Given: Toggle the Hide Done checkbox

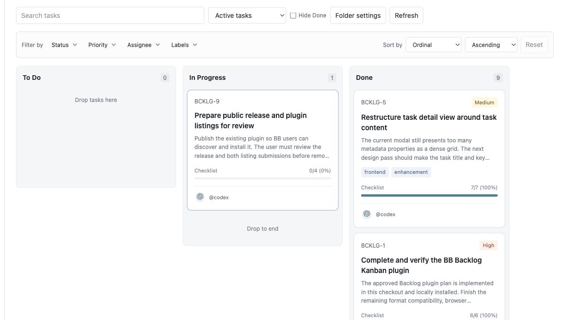Looking at the screenshot, I should (293, 16).
